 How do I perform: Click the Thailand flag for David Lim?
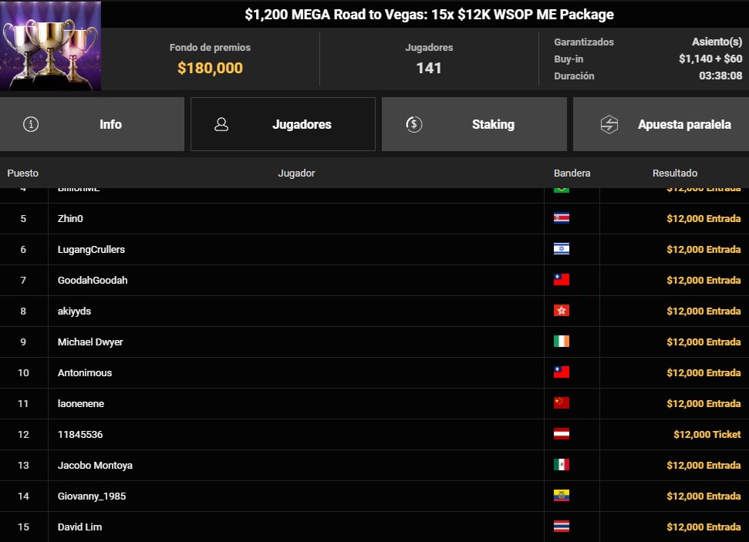pos(562,527)
